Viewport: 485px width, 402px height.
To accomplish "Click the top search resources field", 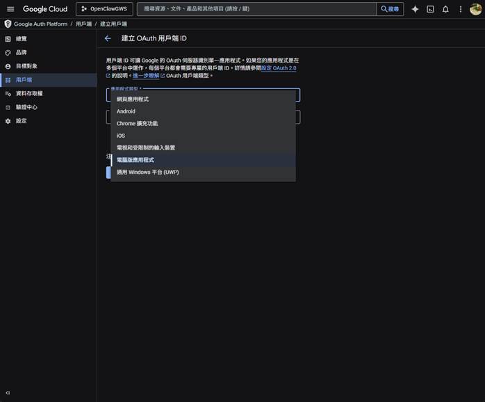I will (x=257, y=9).
